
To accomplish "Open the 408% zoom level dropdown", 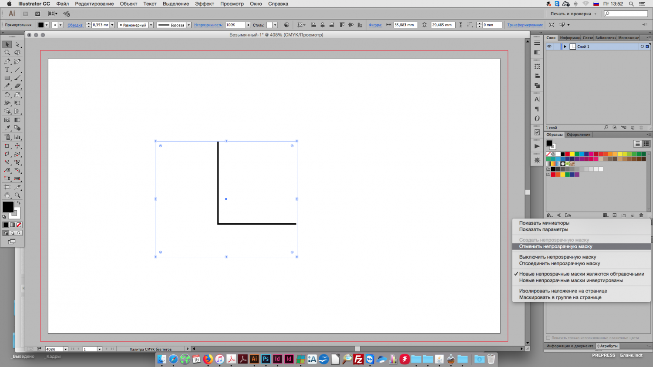I will pos(65,349).
